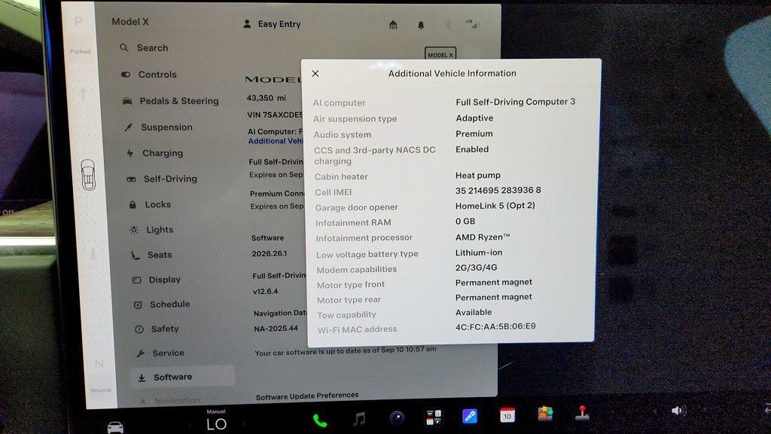Screen dimensions: 771x434
Task: Tap the HomeLink garage icon
Action: tap(393, 25)
